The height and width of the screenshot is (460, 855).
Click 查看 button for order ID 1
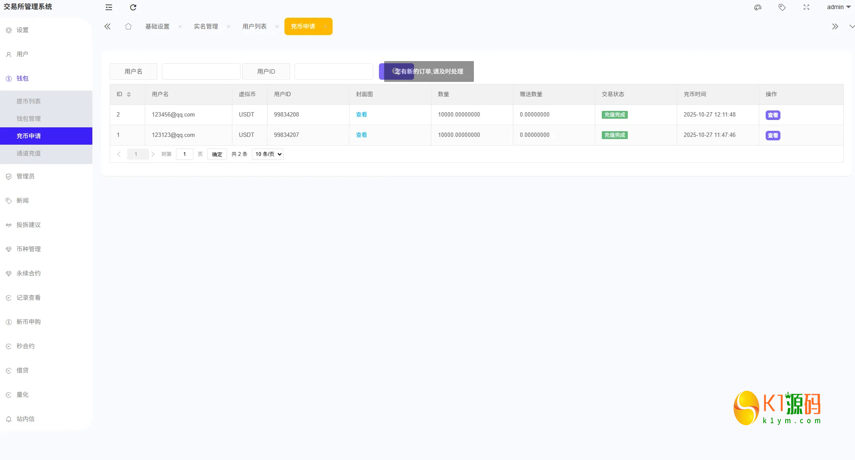pos(773,136)
